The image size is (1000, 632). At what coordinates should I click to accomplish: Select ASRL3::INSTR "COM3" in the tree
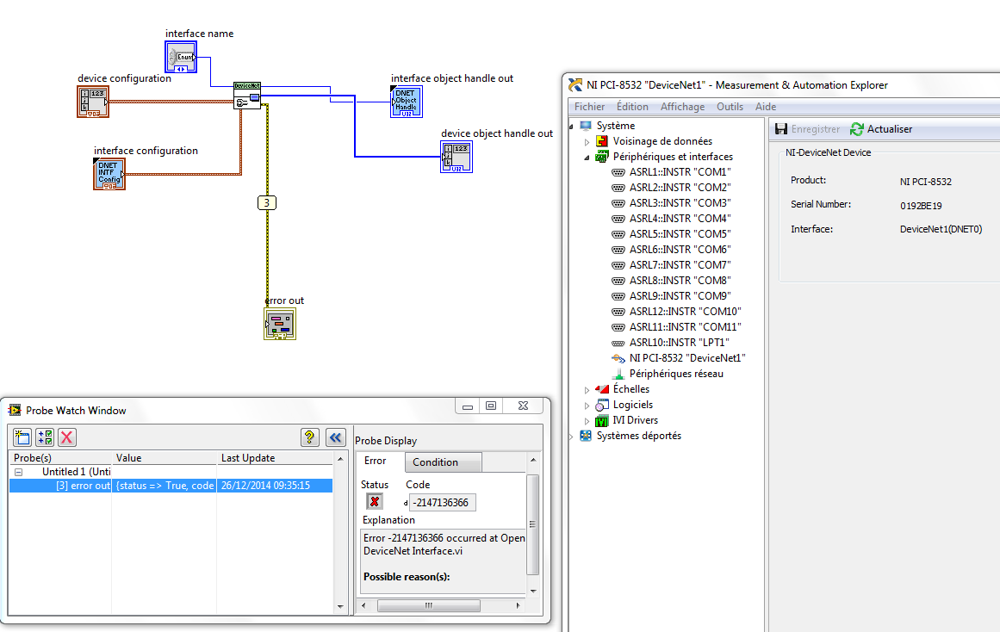tap(680, 203)
